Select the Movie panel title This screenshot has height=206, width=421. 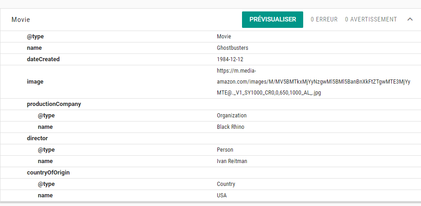pyautogui.click(x=21, y=20)
